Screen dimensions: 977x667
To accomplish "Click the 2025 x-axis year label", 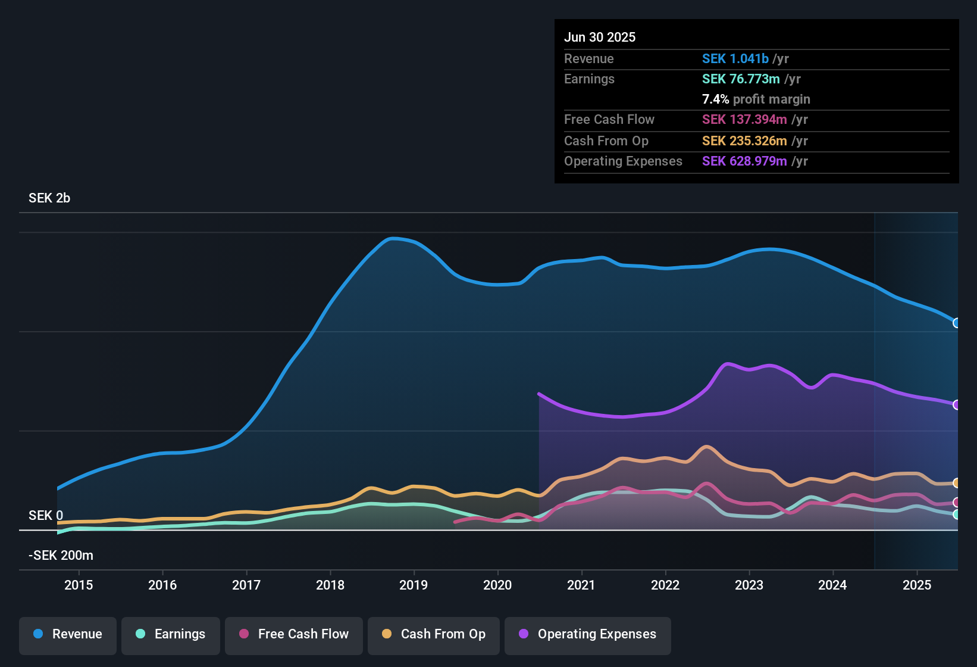I will pos(917,585).
